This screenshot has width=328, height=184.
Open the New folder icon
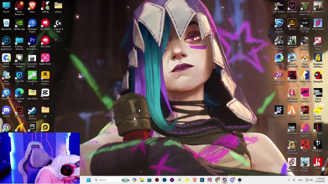click(x=32, y=94)
